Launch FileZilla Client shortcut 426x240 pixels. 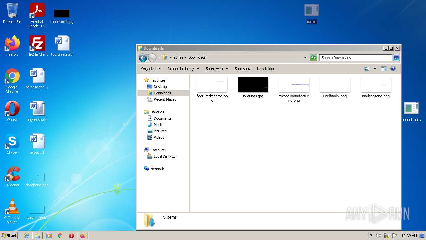click(x=37, y=46)
